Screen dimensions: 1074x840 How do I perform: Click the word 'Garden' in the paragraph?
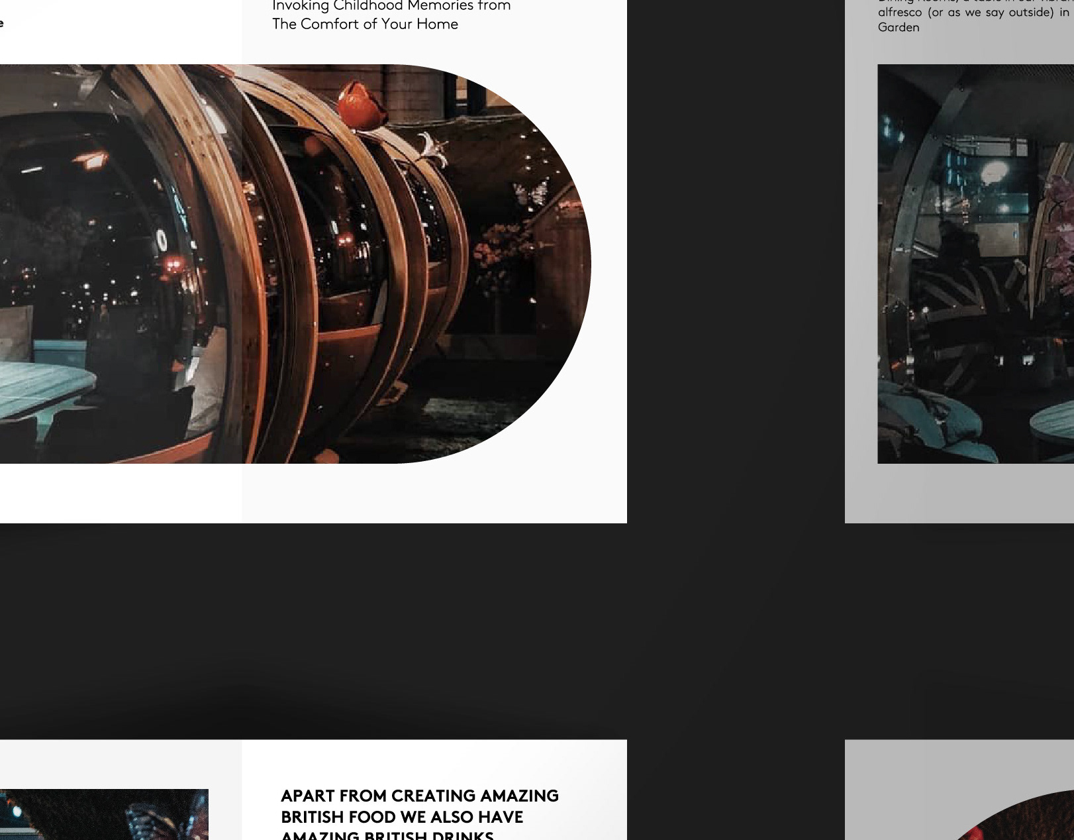click(899, 27)
